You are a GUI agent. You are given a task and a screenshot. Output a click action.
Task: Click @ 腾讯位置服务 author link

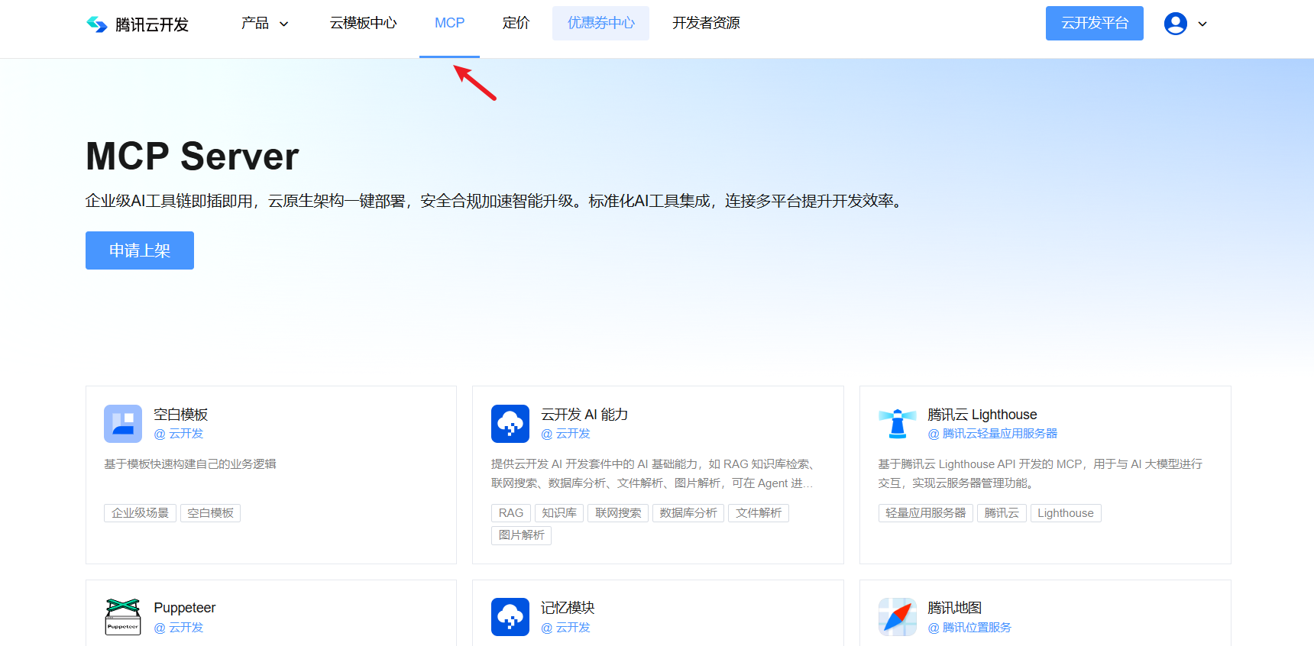click(x=969, y=628)
